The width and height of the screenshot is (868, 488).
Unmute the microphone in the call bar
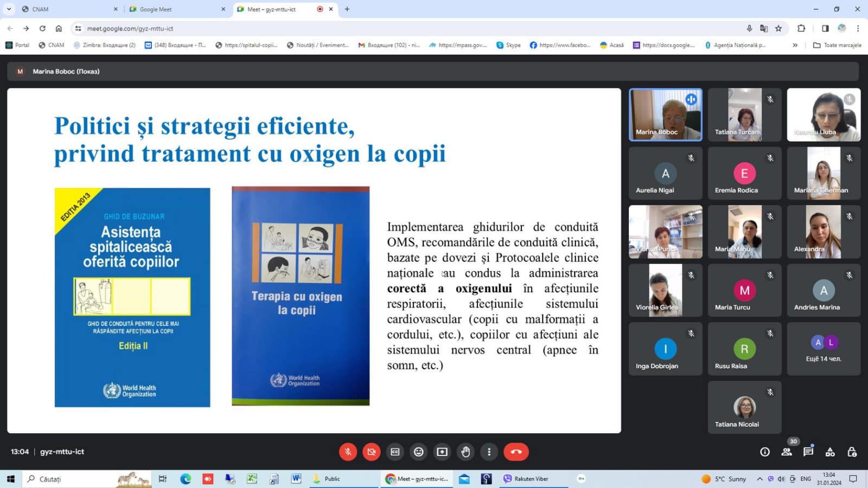click(x=348, y=452)
